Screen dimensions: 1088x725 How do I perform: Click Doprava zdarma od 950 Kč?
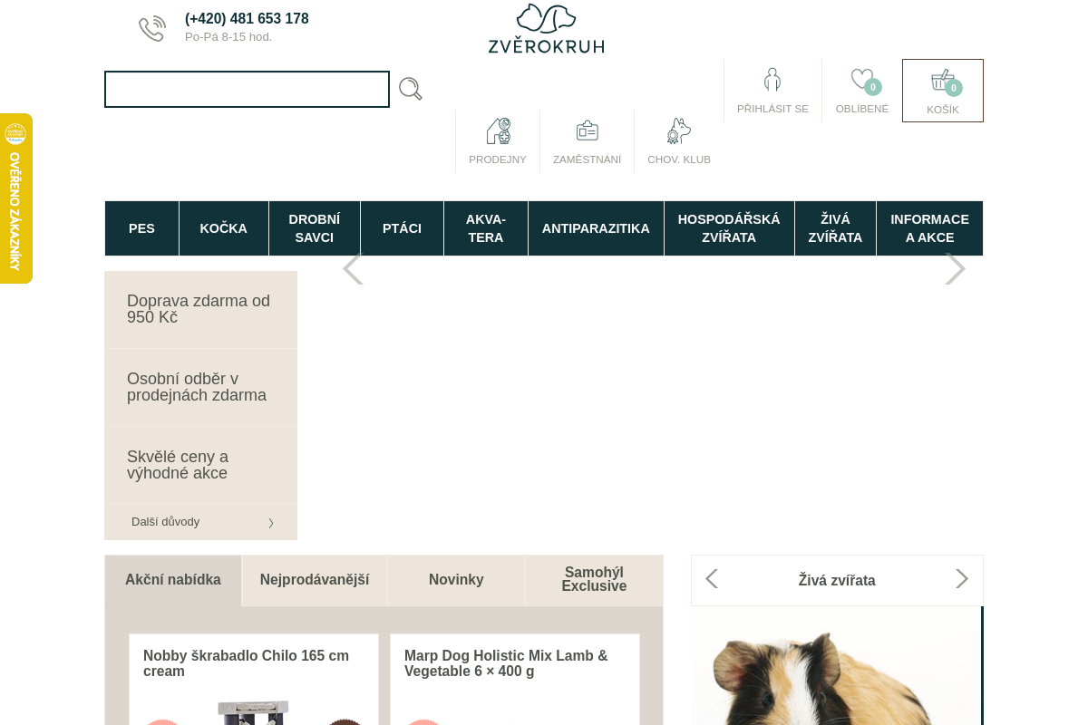point(200,310)
